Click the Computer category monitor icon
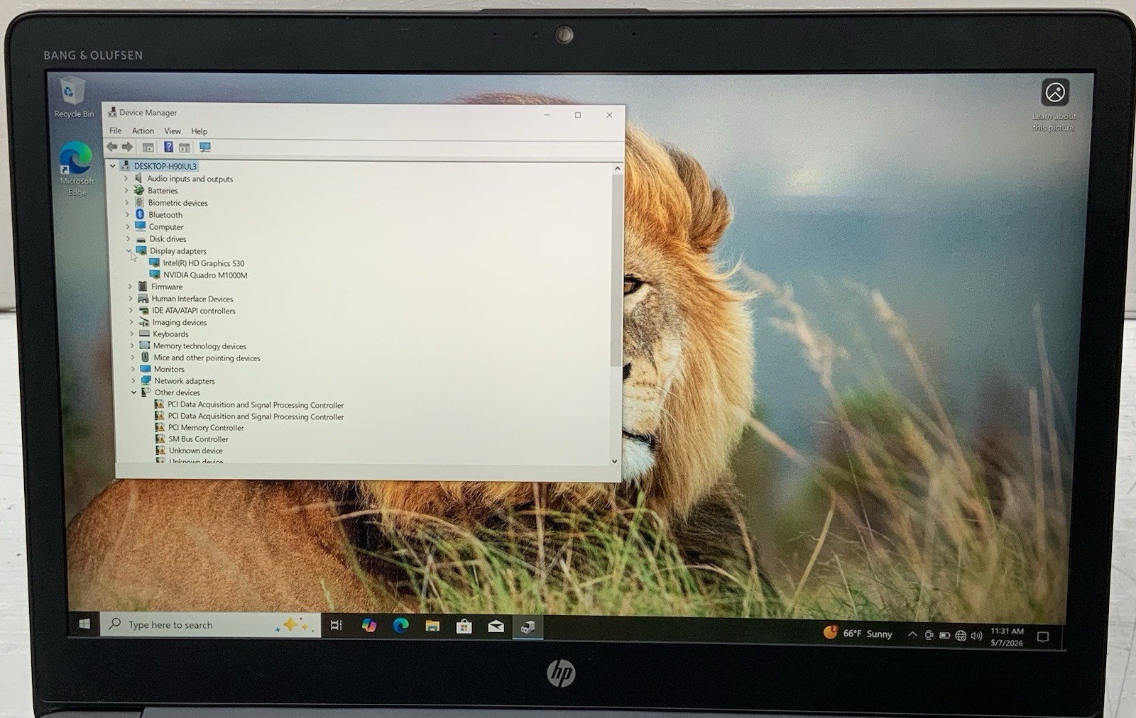This screenshot has width=1136, height=718. pyautogui.click(x=141, y=226)
